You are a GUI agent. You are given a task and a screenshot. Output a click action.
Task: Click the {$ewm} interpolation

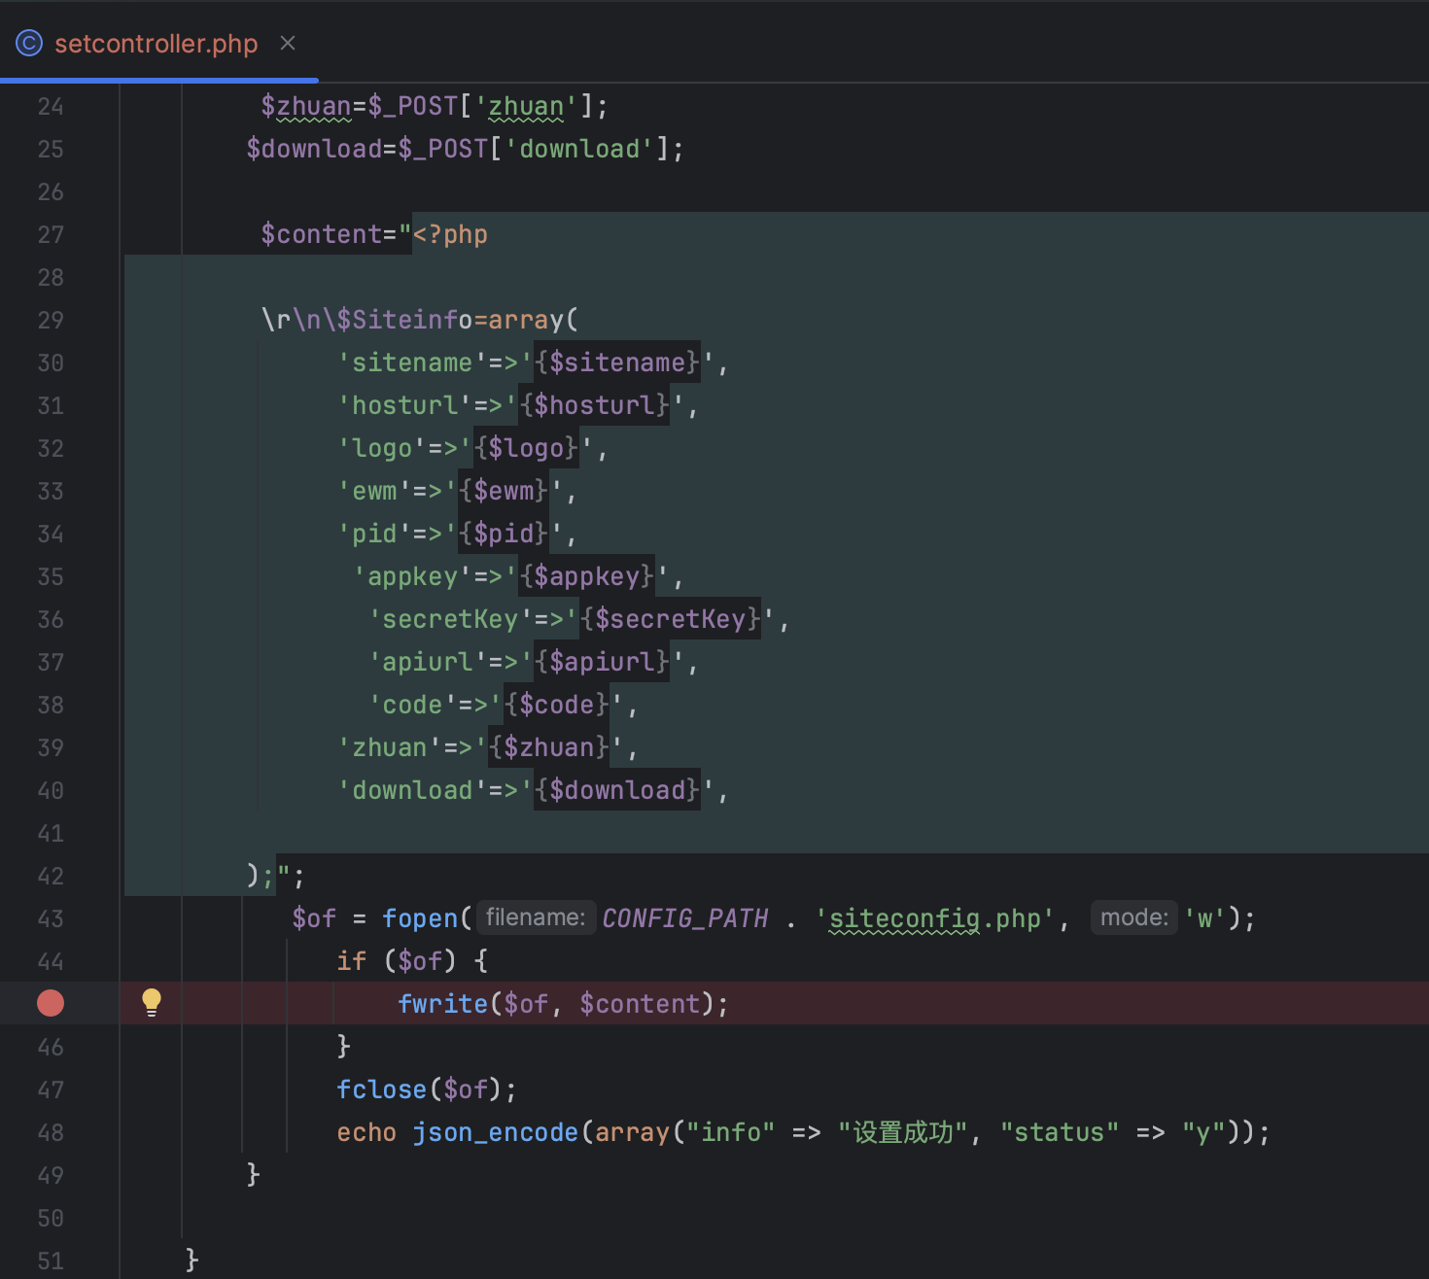[504, 491]
